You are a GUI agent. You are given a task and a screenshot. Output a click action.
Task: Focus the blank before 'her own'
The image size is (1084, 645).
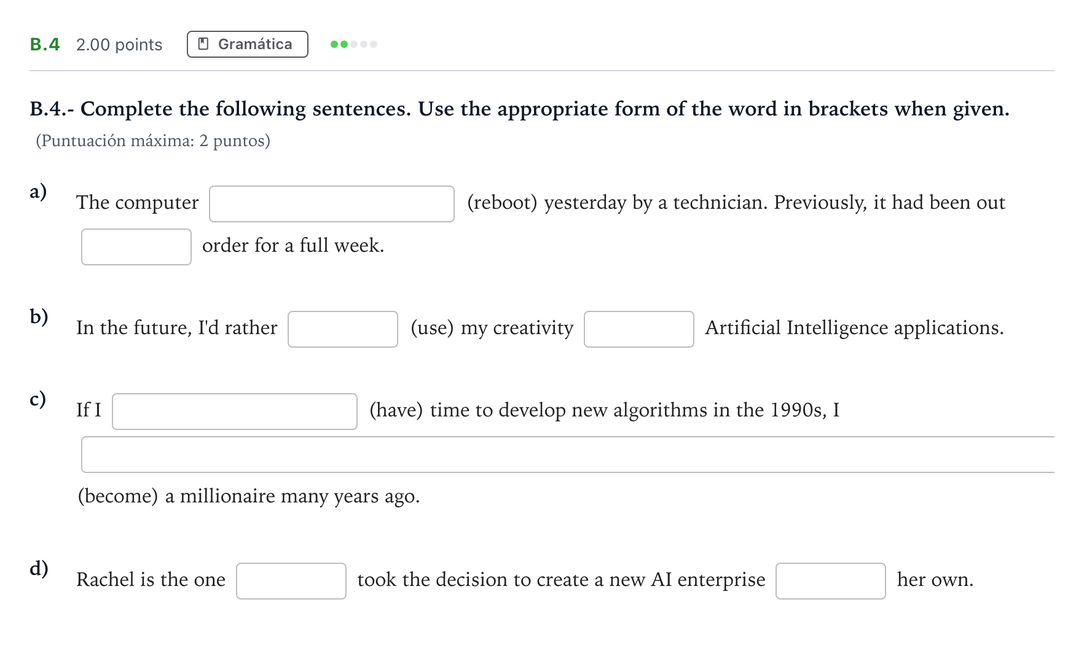[831, 581]
